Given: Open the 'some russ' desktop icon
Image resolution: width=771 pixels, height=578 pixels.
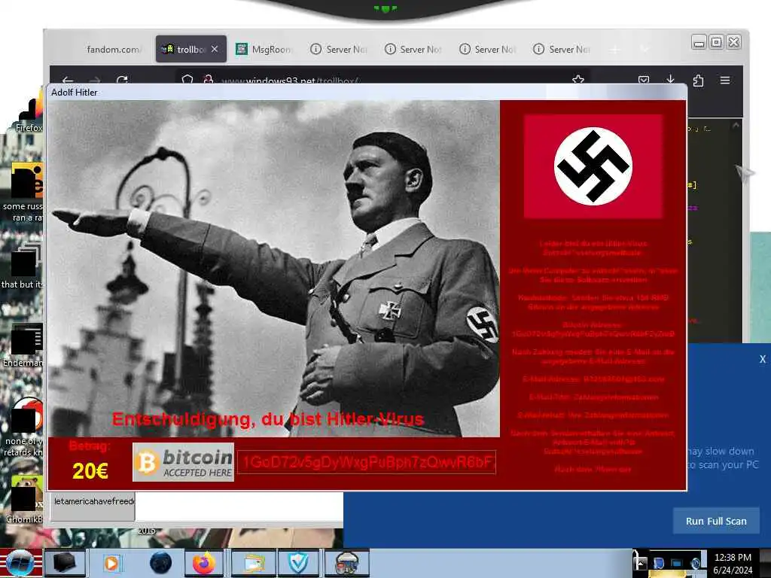Looking at the screenshot, I should click(23, 193).
